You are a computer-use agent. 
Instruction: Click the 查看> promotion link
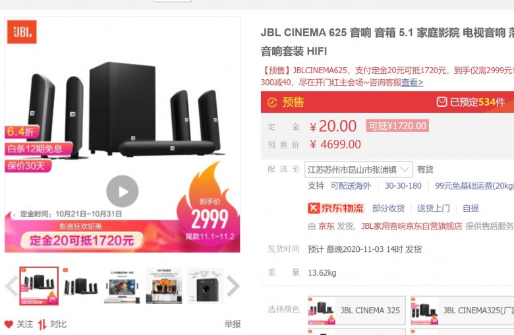pyautogui.click(x=413, y=82)
